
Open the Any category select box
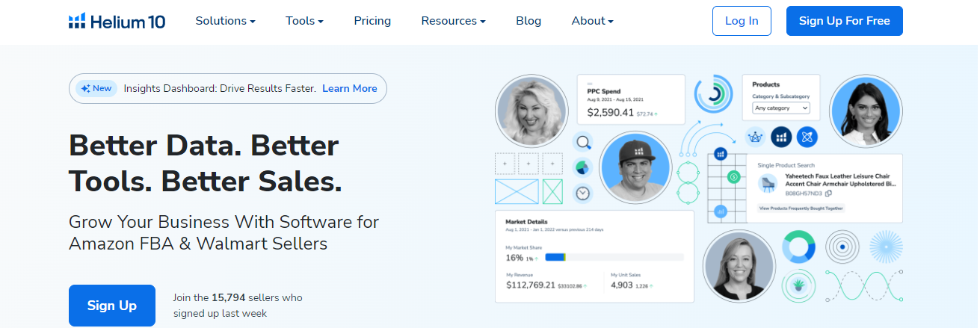[781, 108]
